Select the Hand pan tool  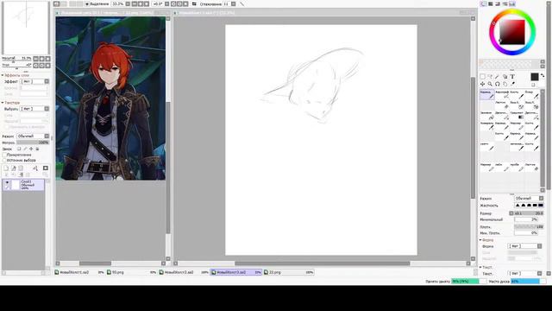coord(505,84)
